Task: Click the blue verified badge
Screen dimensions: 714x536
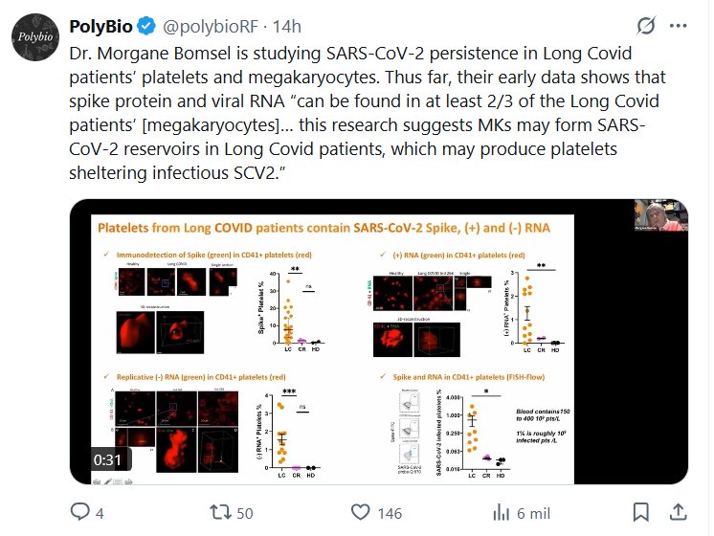Action: tap(147, 23)
